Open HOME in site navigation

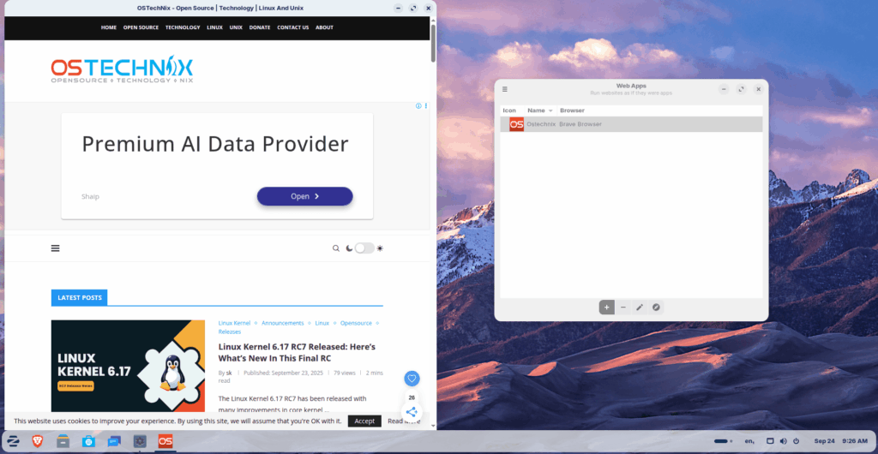tap(109, 27)
